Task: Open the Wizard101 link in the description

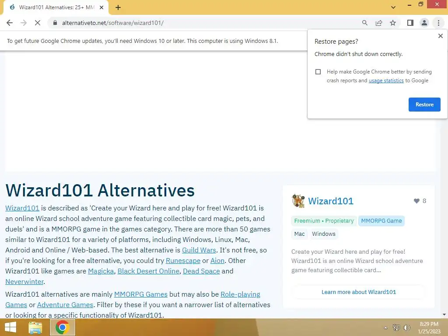Action: [22, 208]
